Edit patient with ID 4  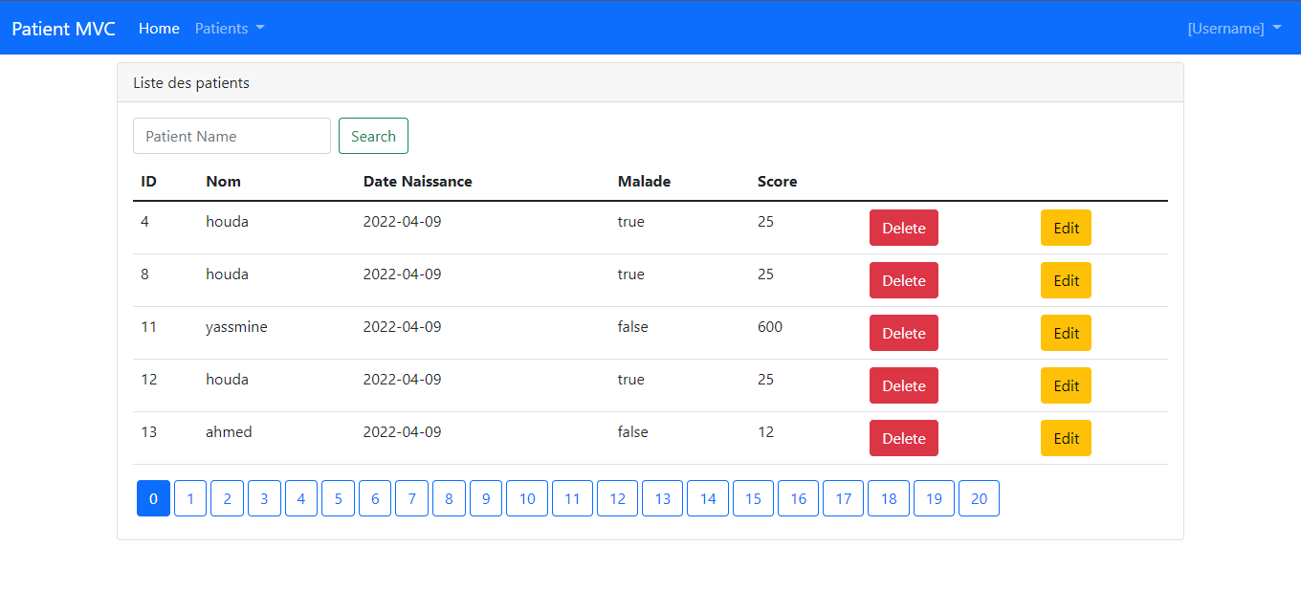pos(1066,228)
